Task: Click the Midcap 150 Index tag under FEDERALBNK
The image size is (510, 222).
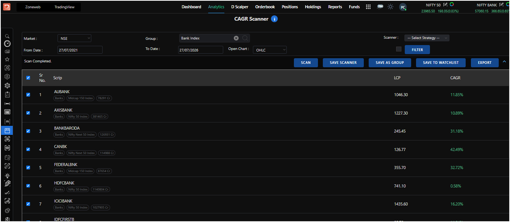Action: coord(80,171)
